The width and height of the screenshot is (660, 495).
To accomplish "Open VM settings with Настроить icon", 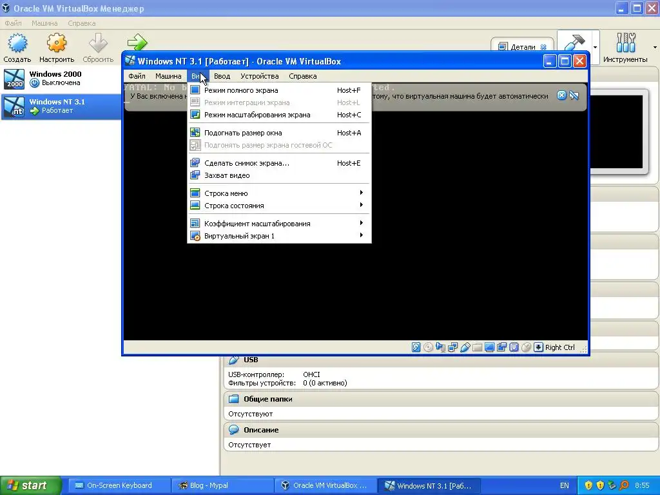I will pyautogui.click(x=57, y=43).
